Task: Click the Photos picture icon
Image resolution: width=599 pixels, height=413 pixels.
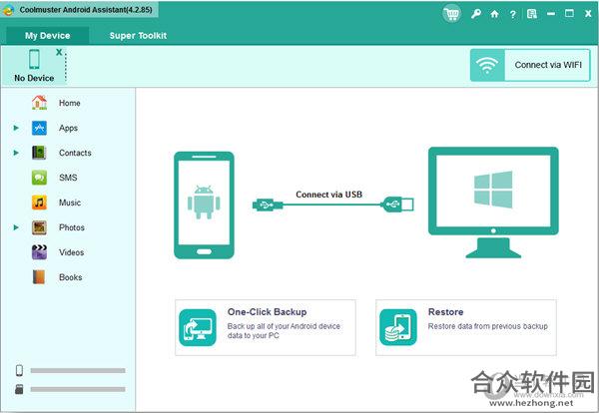Action: (x=39, y=227)
